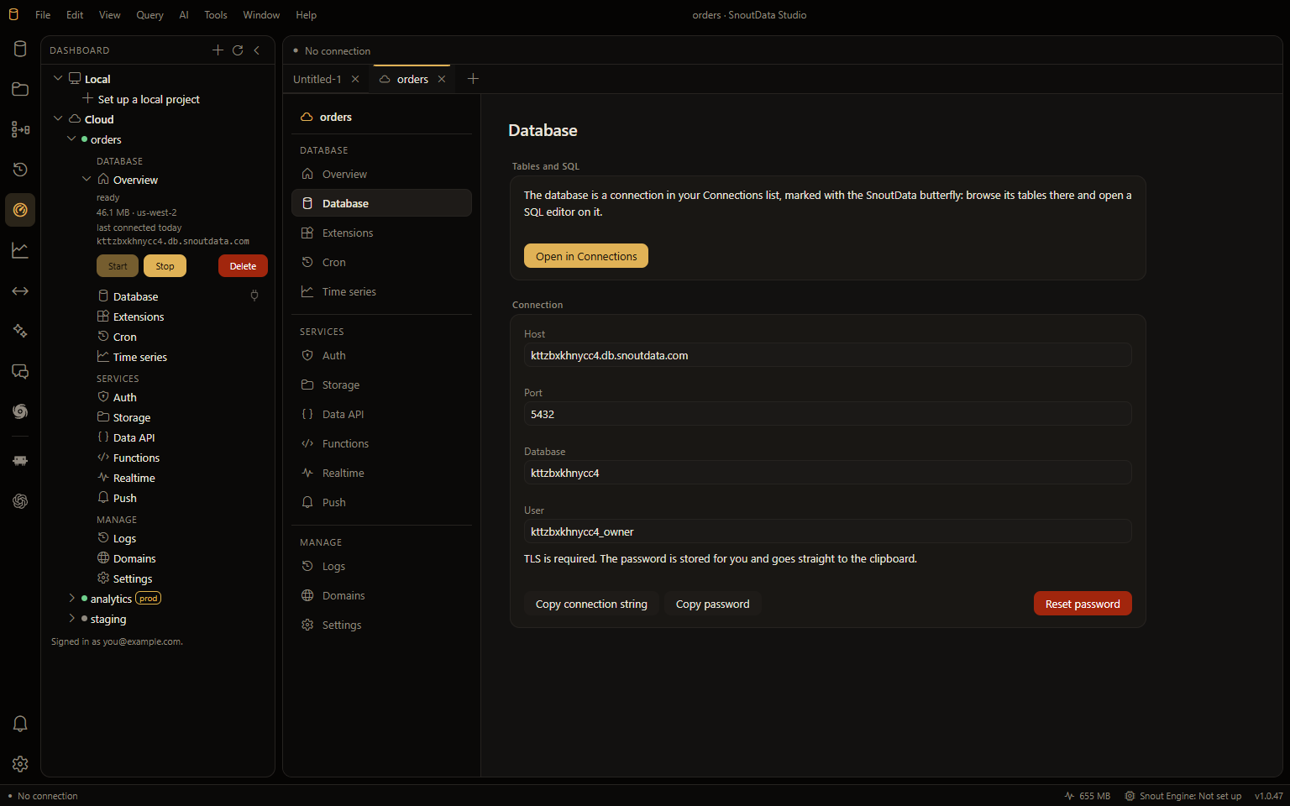Expand the staging project node

(x=71, y=618)
